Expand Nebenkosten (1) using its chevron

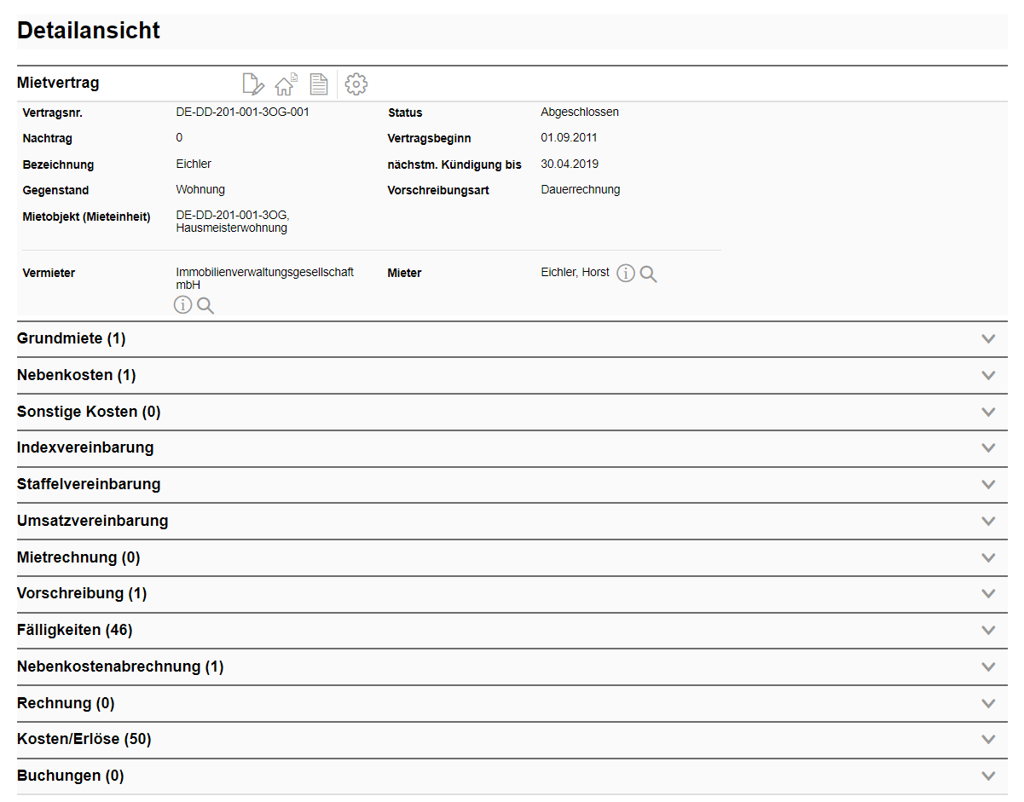pos(988,376)
